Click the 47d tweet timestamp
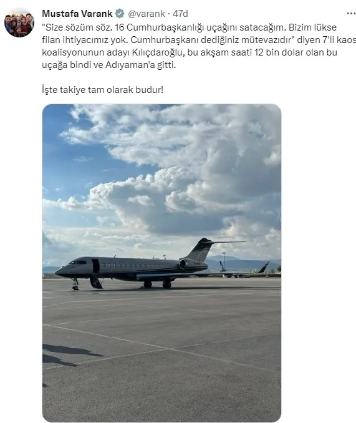Image resolution: width=356 pixels, height=423 pixels. (180, 14)
